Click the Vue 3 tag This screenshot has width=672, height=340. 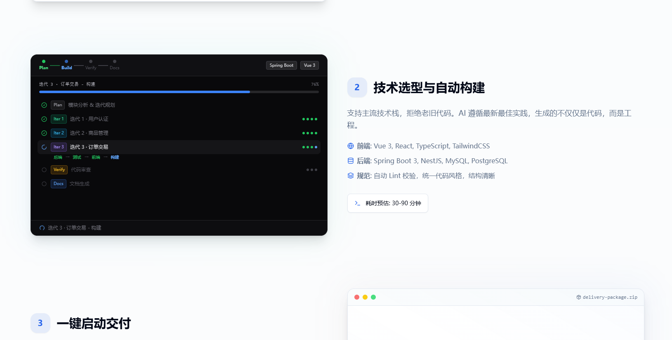coord(309,65)
